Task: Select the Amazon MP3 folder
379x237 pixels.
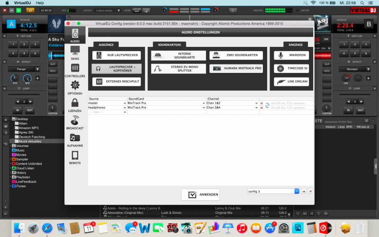Action: [x=28, y=128]
